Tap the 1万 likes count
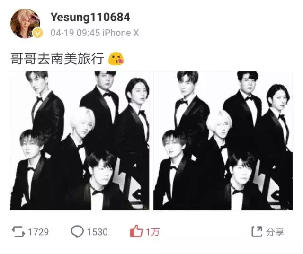 point(152,232)
